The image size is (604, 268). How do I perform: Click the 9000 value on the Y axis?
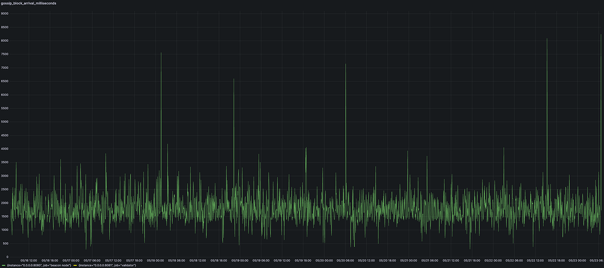(5, 13)
